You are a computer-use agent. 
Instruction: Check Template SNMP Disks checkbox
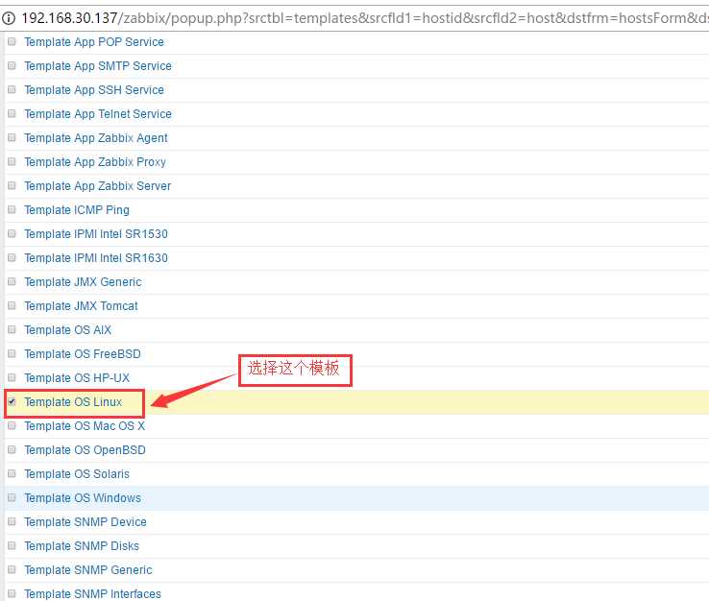[12, 545]
